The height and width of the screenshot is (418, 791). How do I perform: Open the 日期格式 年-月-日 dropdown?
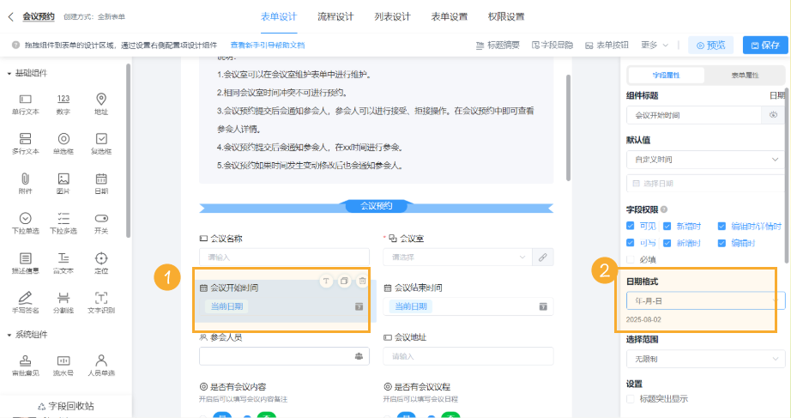point(706,301)
